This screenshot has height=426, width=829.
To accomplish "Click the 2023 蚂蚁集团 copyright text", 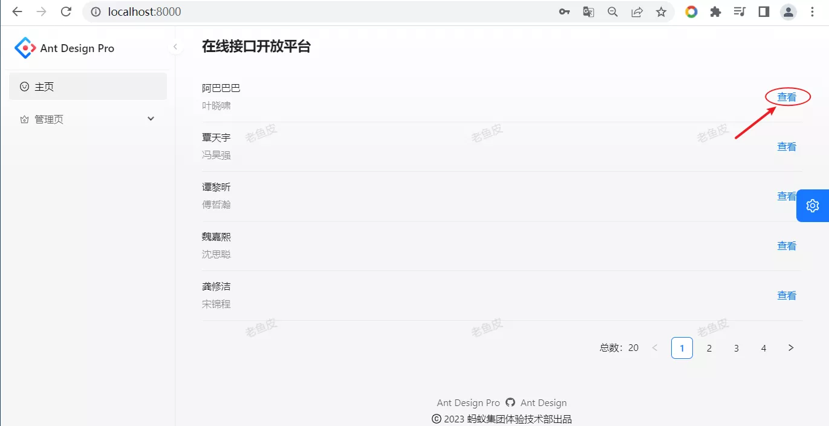I will (502, 419).
